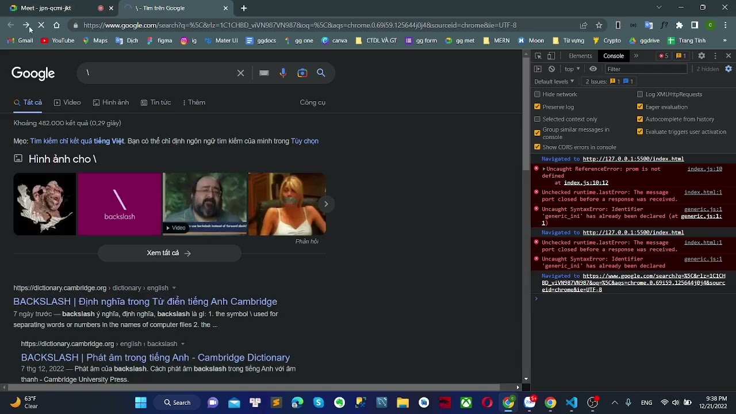736x414 pixels.
Task: Click the purple backslash image thumbnail
Action: point(120,204)
